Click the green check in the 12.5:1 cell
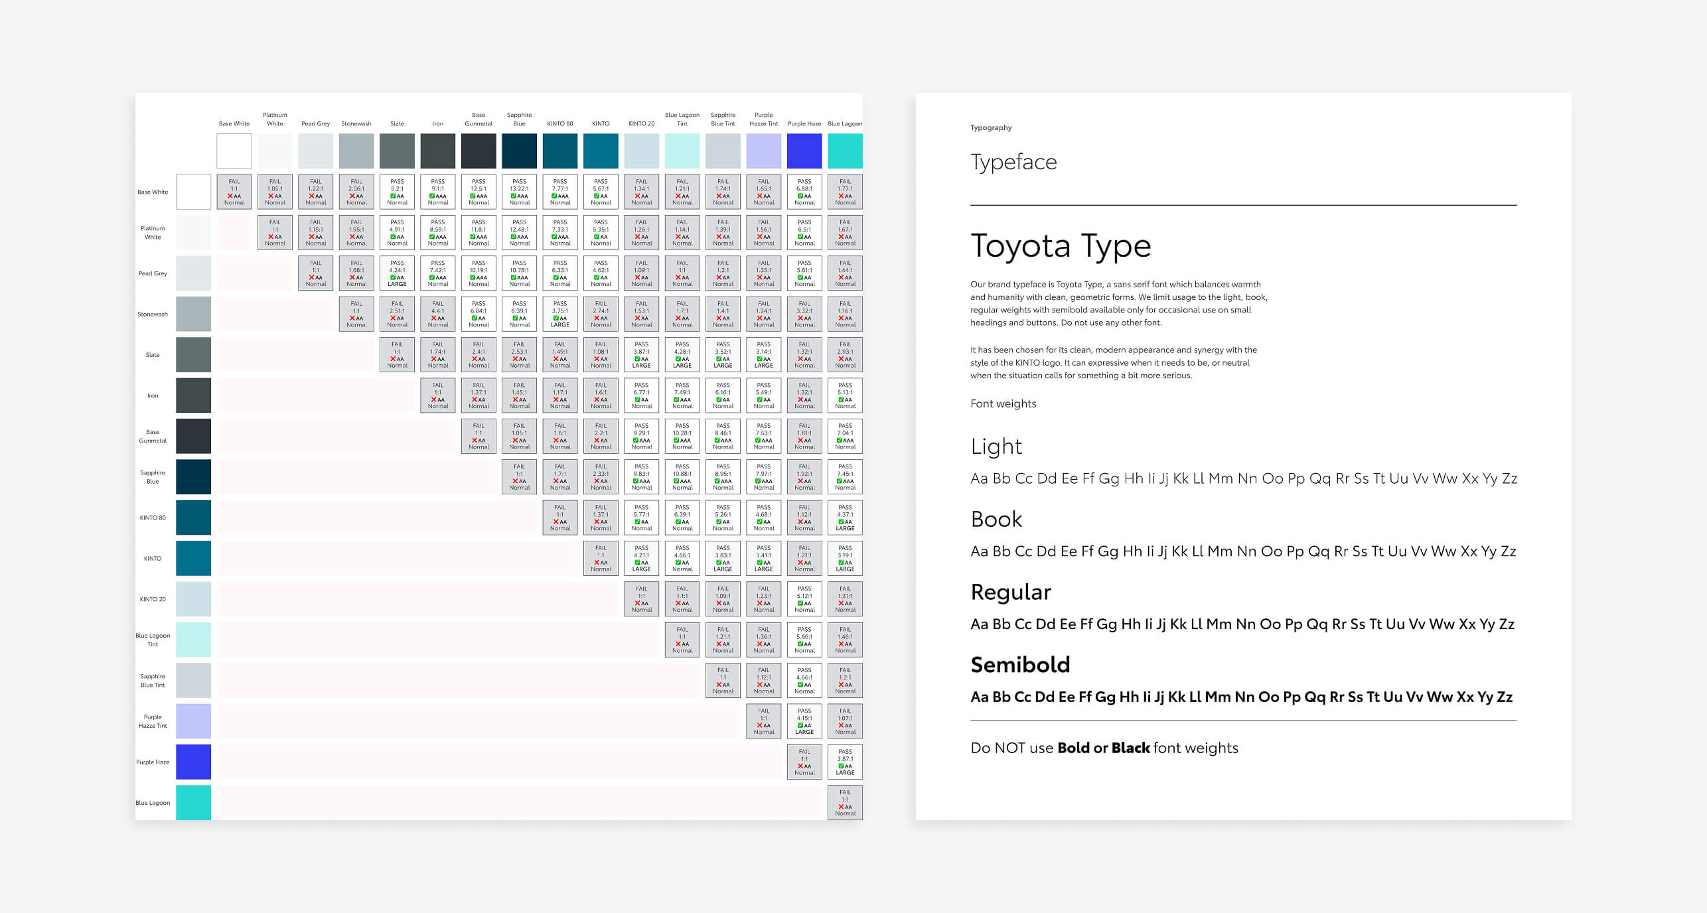 [473, 196]
